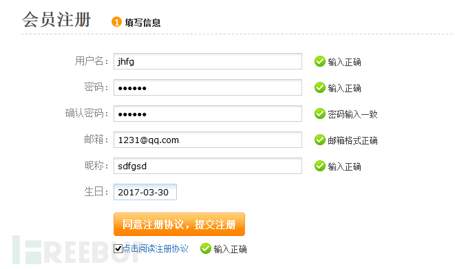Click the 邮箱格式正确 validation message
This screenshot has height=269, width=455.
tap(352, 140)
